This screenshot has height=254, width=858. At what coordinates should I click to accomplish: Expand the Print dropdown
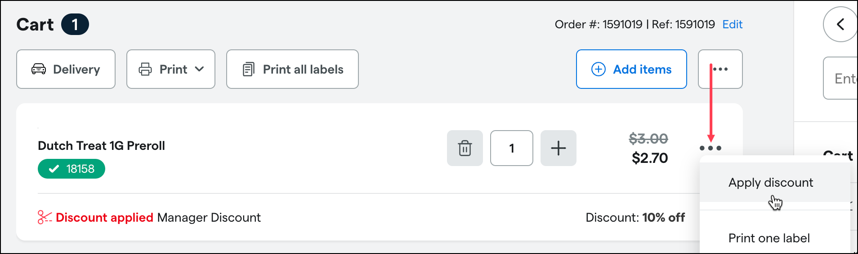[171, 69]
